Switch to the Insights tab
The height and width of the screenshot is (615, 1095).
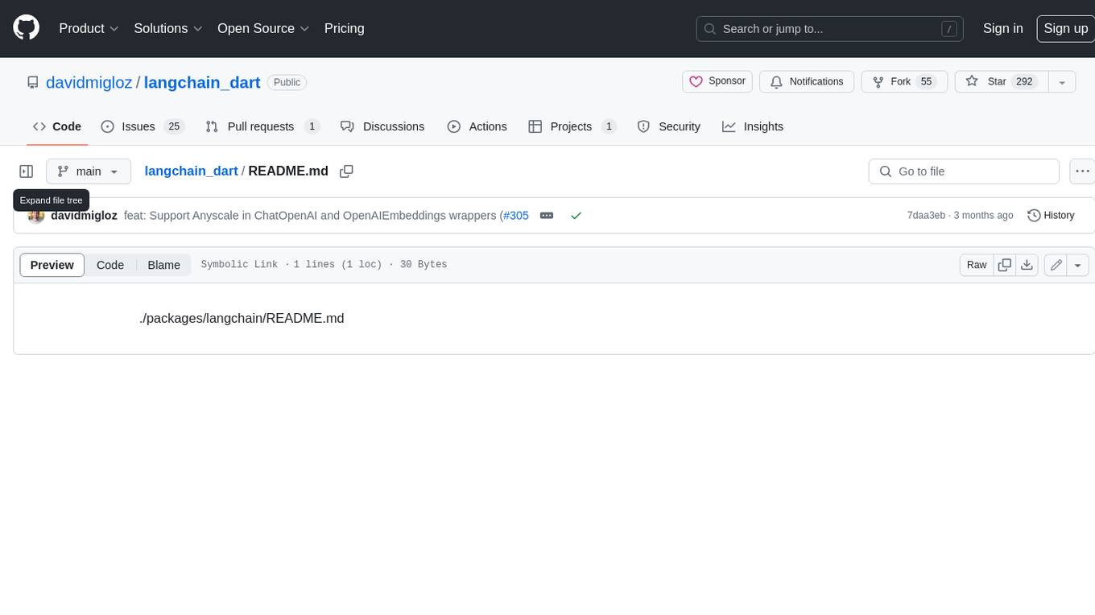(753, 126)
